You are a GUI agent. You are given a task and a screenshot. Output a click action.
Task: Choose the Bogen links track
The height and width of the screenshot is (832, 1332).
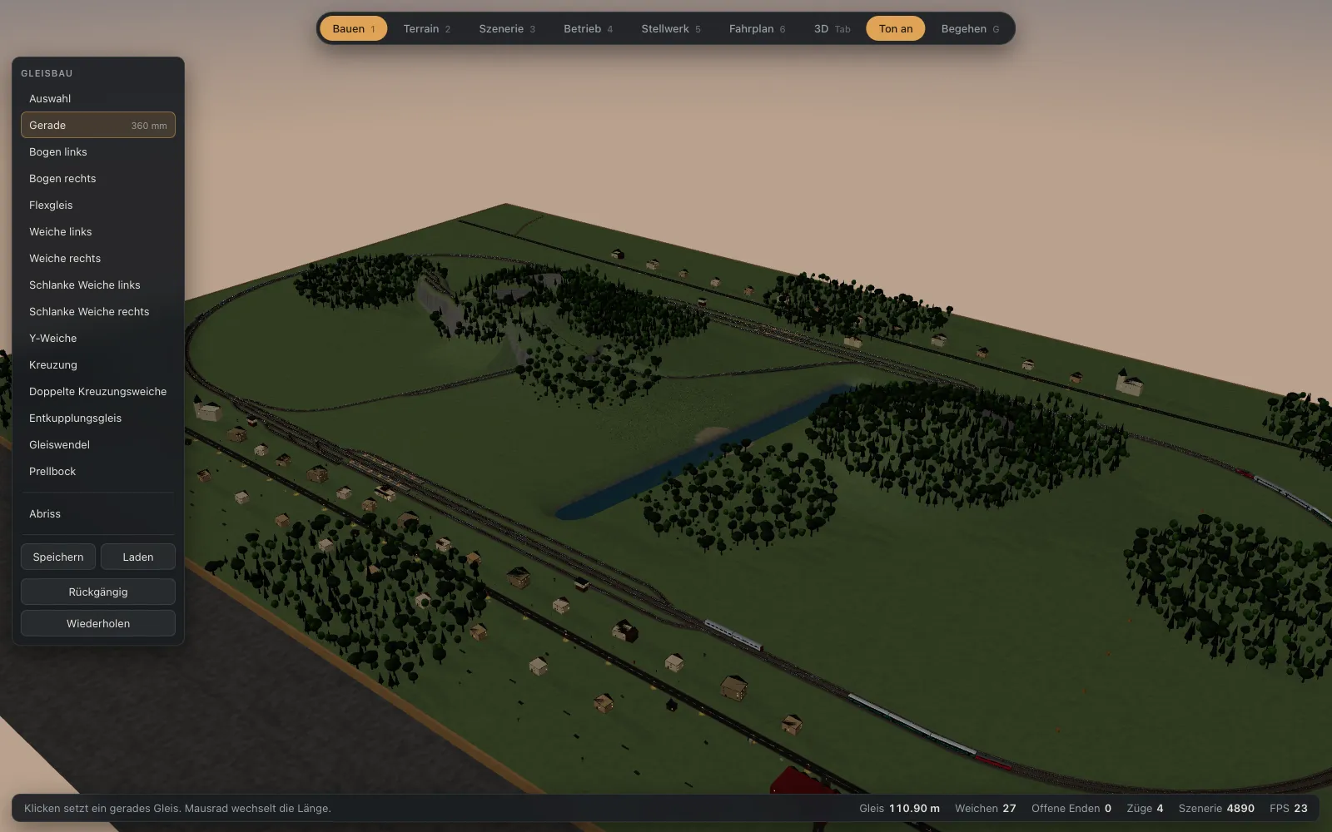(98, 151)
